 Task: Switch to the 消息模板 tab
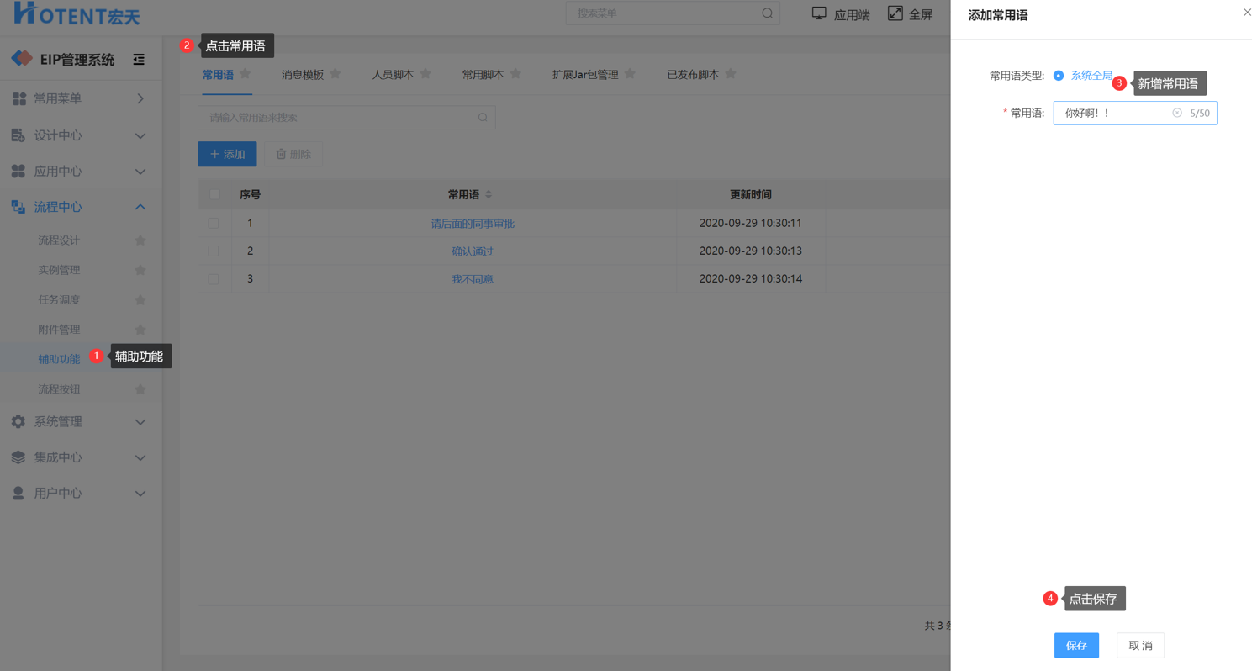coord(303,75)
